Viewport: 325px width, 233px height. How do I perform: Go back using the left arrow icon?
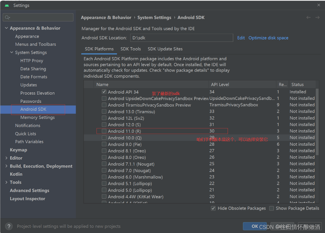tap(308, 18)
